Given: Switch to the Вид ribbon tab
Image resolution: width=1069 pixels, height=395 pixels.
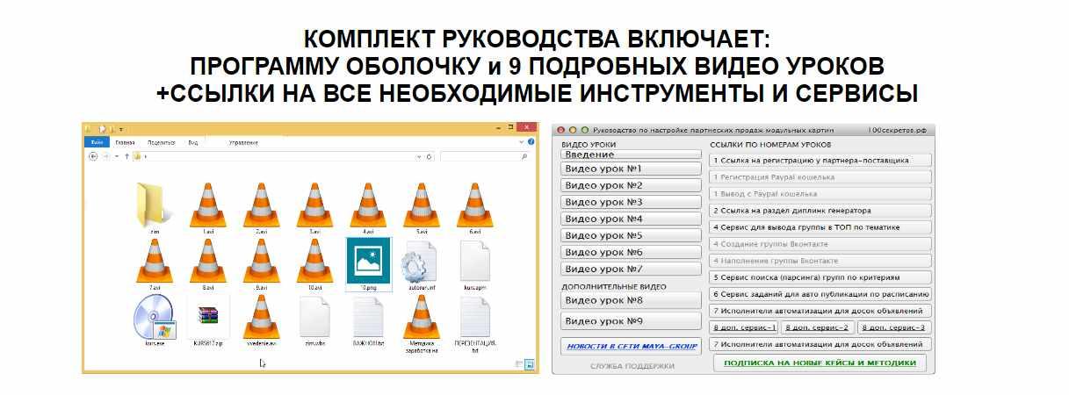Looking at the screenshot, I should 192,141.
